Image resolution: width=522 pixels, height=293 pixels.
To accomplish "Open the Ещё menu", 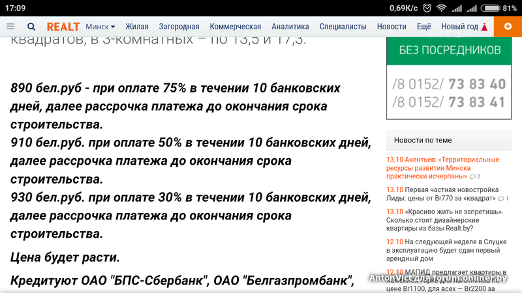I will [423, 27].
